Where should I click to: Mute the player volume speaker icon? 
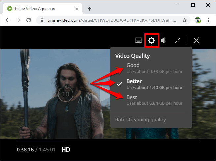tap(163, 41)
